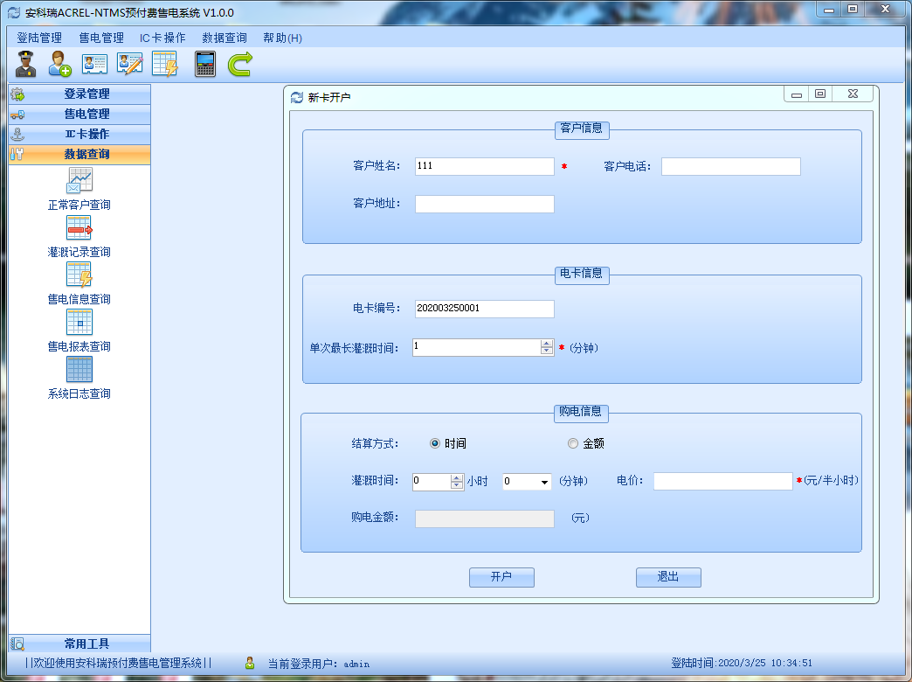Select 时间 settlement radio button
The height and width of the screenshot is (682, 912).
[x=435, y=443]
